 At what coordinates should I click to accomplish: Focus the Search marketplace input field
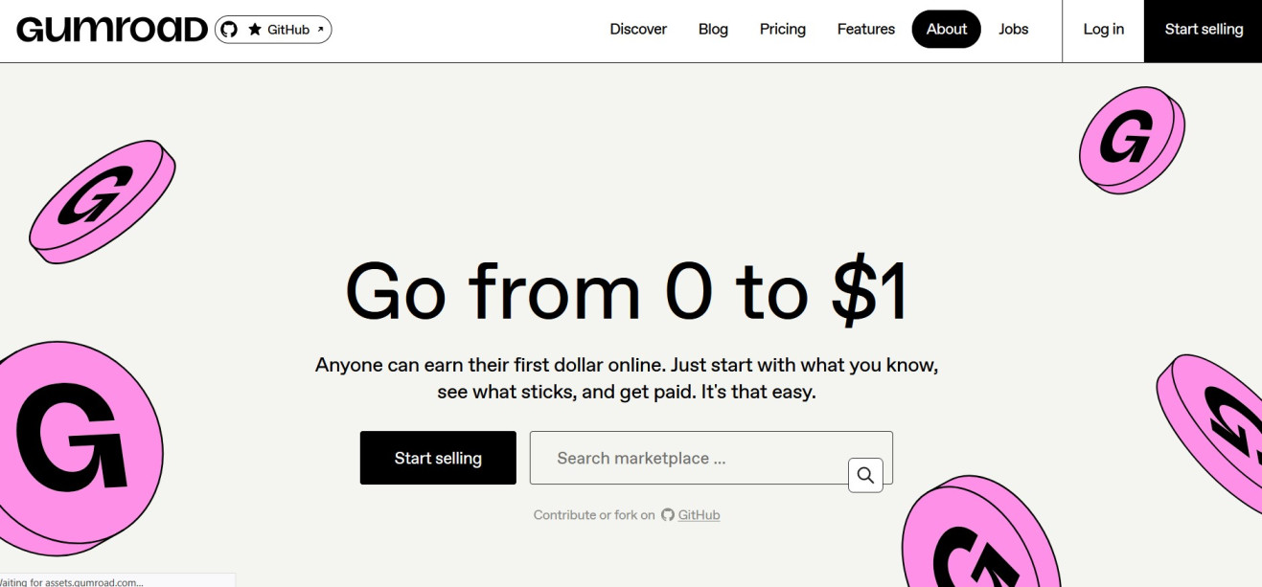click(x=711, y=458)
